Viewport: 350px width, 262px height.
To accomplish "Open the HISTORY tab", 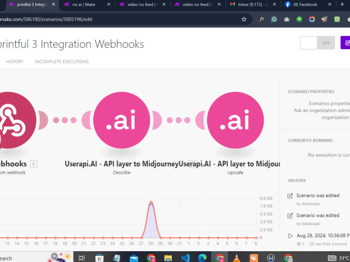I will [x=15, y=62].
